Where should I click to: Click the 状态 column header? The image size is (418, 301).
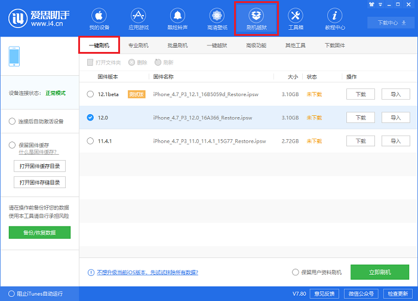(312, 77)
